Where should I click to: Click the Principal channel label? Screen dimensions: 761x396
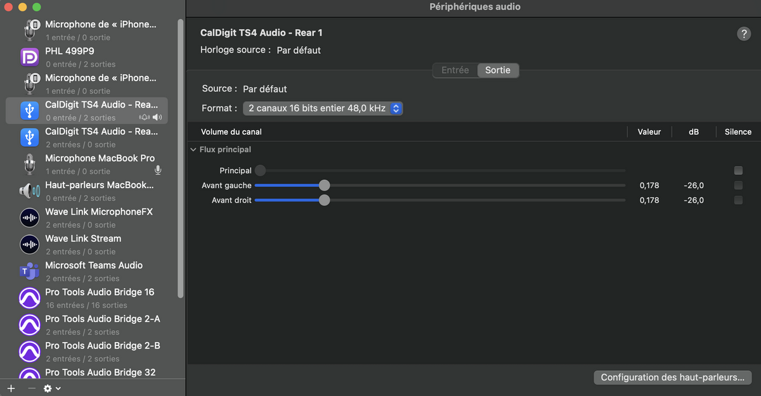[x=235, y=170]
